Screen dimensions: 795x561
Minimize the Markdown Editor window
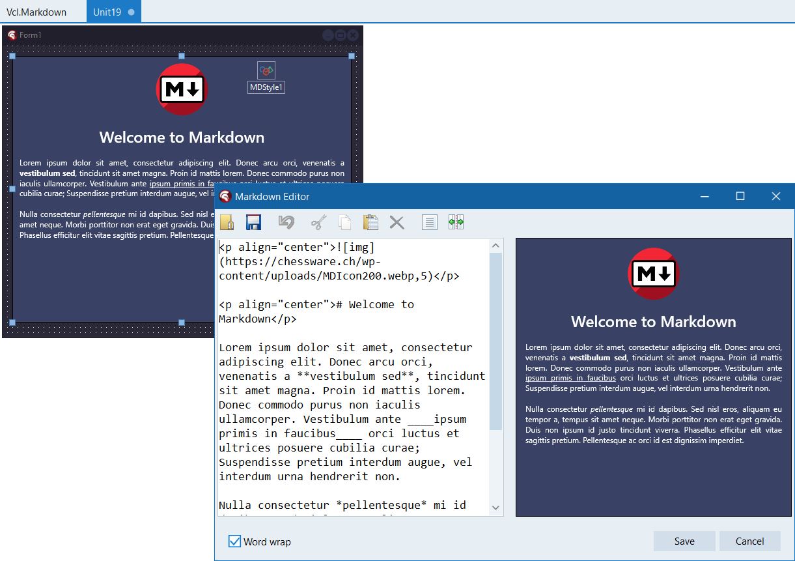tap(704, 196)
